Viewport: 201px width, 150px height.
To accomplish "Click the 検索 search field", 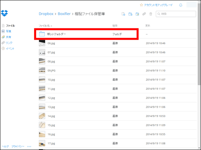I will [176, 14].
